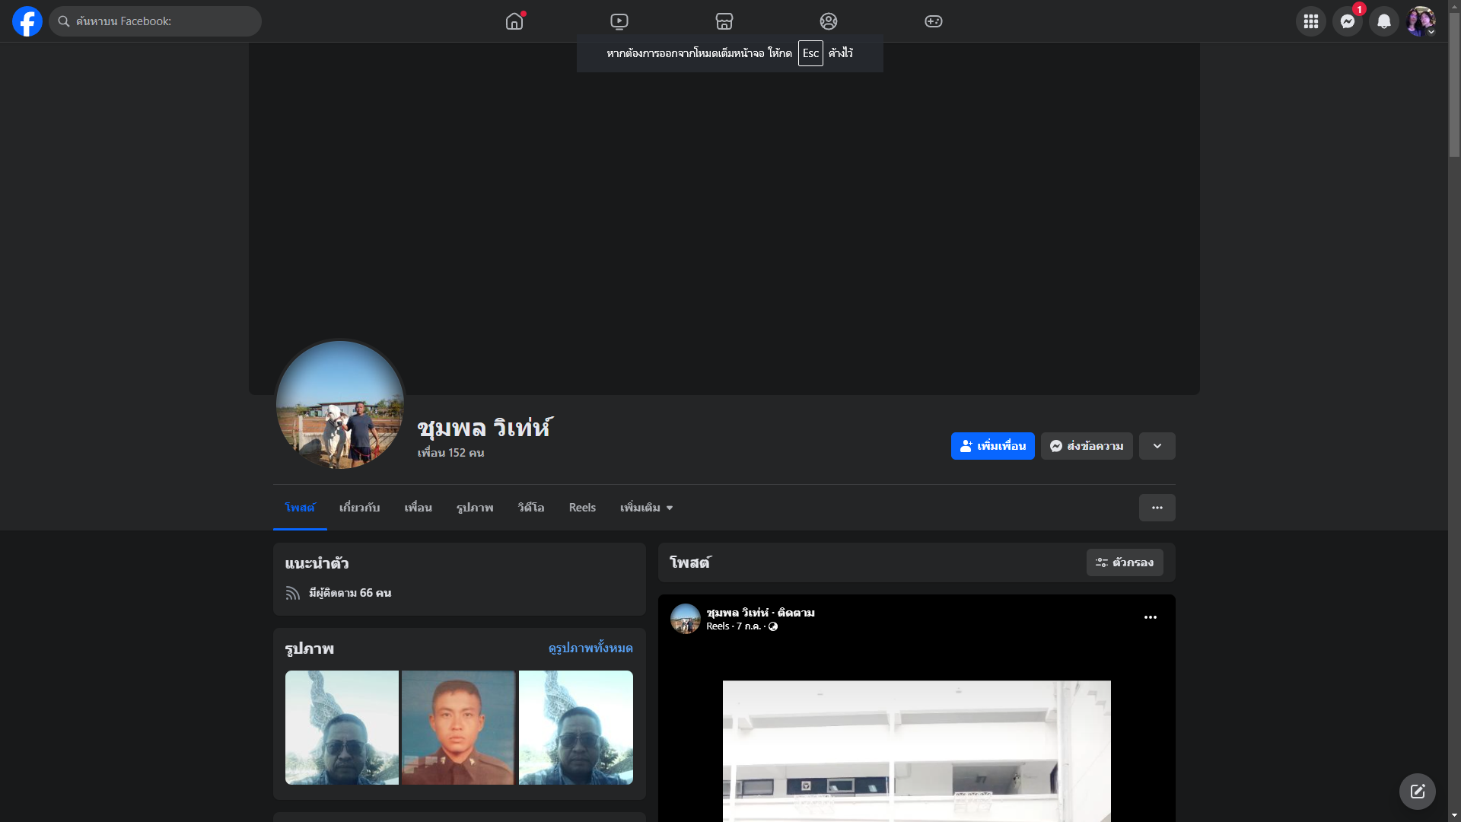Screen dimensions: 1461x822
Task: Switch to the เกี่ยวกับ tab
Action: 359,508
